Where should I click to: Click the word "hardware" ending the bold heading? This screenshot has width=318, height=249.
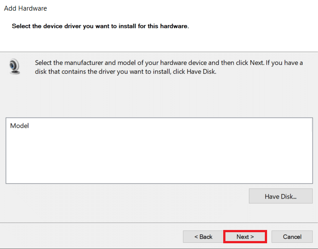coord(175,26)
